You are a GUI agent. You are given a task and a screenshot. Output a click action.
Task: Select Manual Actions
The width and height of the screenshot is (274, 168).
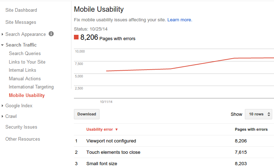25,78
